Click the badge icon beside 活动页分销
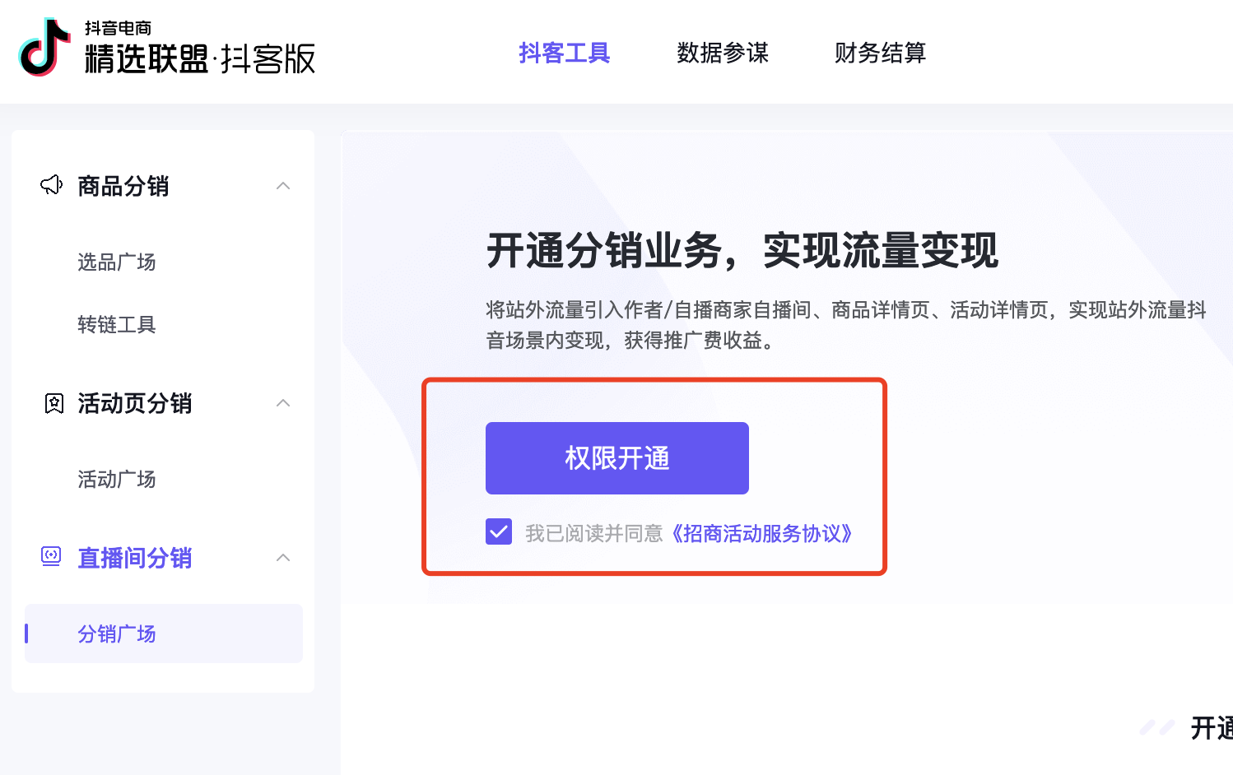This screenshot has width=1233, height=775. pos(54,403)
